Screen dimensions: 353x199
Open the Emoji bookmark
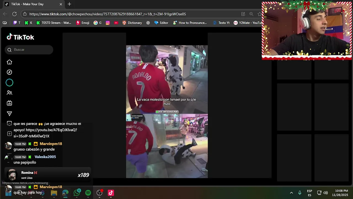(83, 23)
